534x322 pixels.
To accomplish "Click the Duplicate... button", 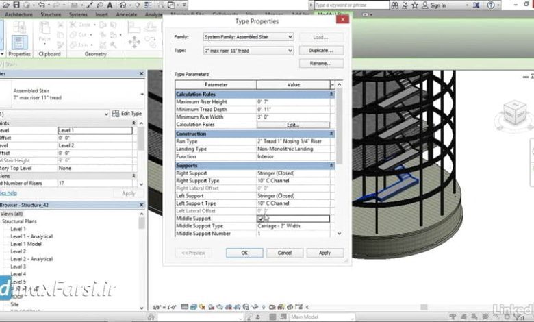I will coord(320,51).
